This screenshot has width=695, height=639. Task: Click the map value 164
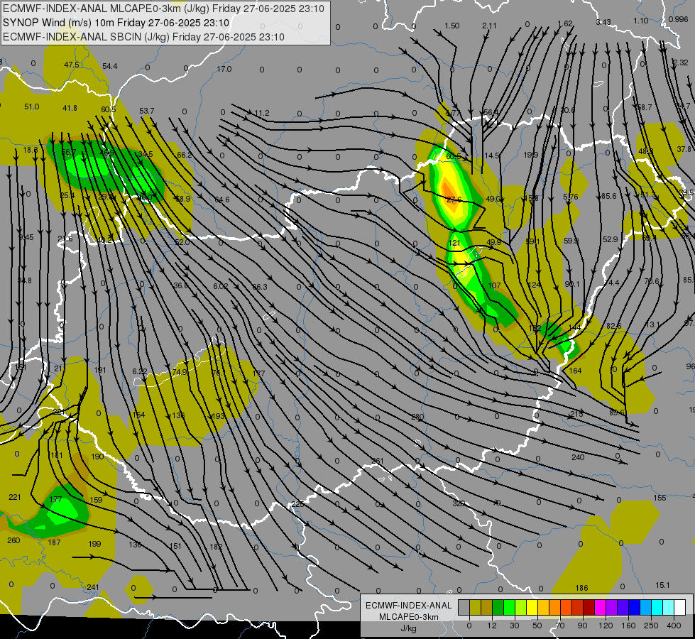(575, 371)
